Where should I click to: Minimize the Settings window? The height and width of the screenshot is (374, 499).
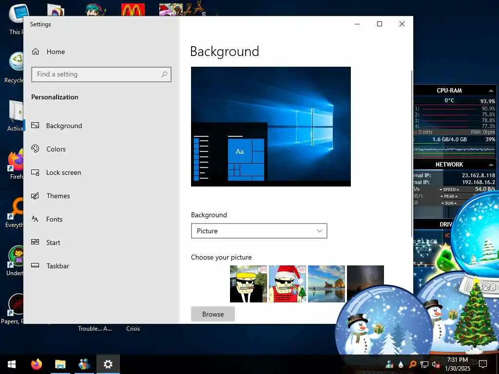[357, 24]
